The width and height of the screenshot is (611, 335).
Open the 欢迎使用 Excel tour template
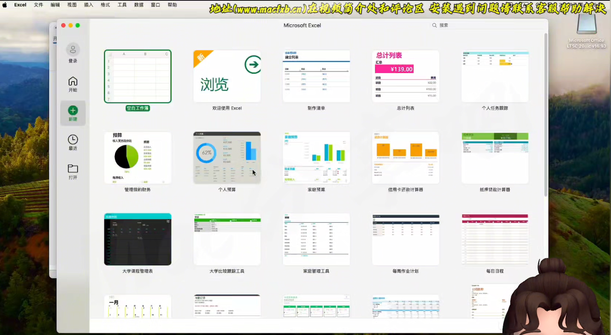click(x=227, y=76)
